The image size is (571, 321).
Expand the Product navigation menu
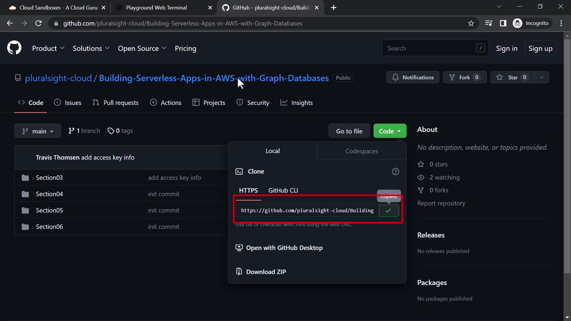click(48, 48)
